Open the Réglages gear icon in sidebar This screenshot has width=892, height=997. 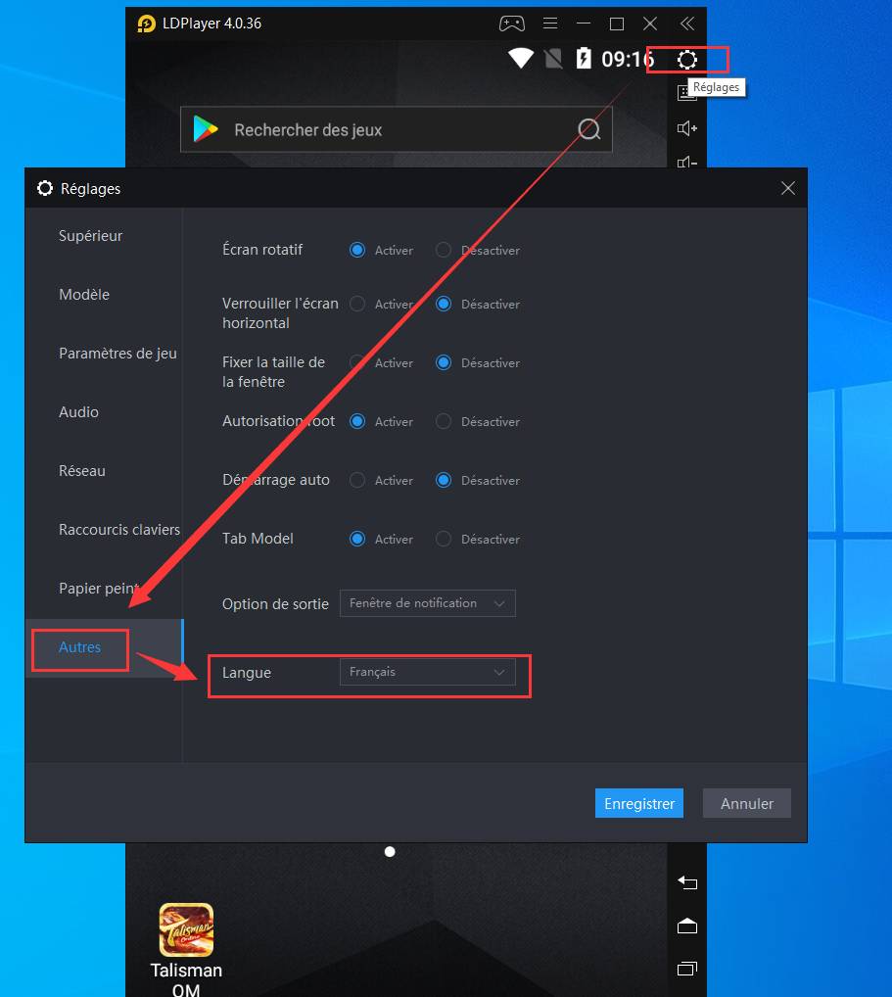pos(687,60)
